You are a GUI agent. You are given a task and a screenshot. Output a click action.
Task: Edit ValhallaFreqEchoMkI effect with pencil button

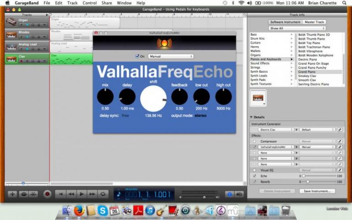coord(340,147)
